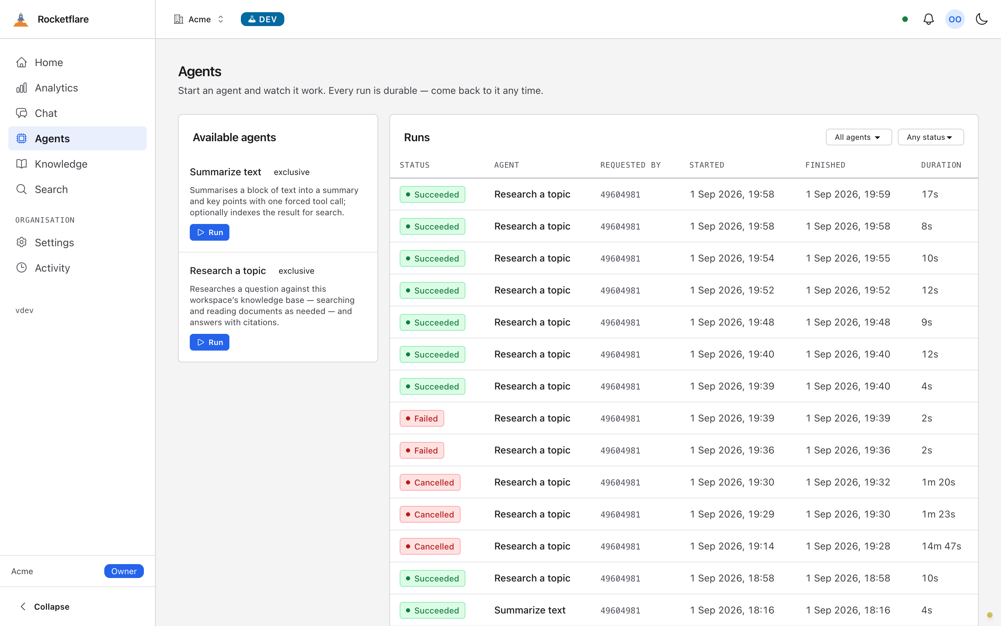Screen dimensions: 1001x626
Task: Open the All agents filter dropdown
Action: [x=858, y=137]
